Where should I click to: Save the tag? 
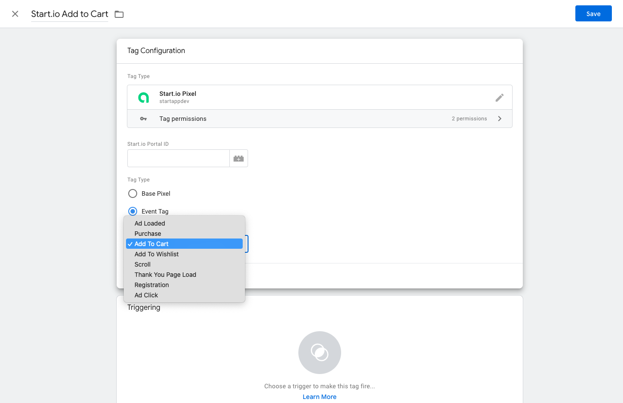[x=593, y=13]
